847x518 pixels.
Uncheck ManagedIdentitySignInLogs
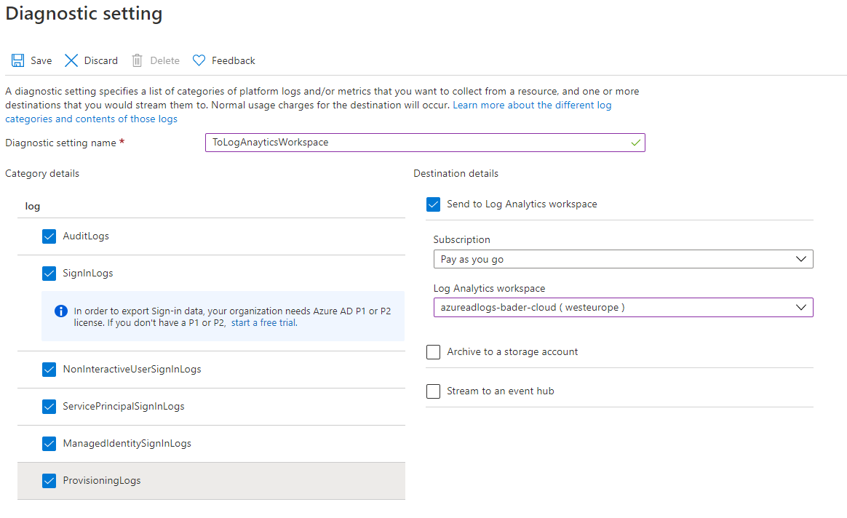pos(49,443)
